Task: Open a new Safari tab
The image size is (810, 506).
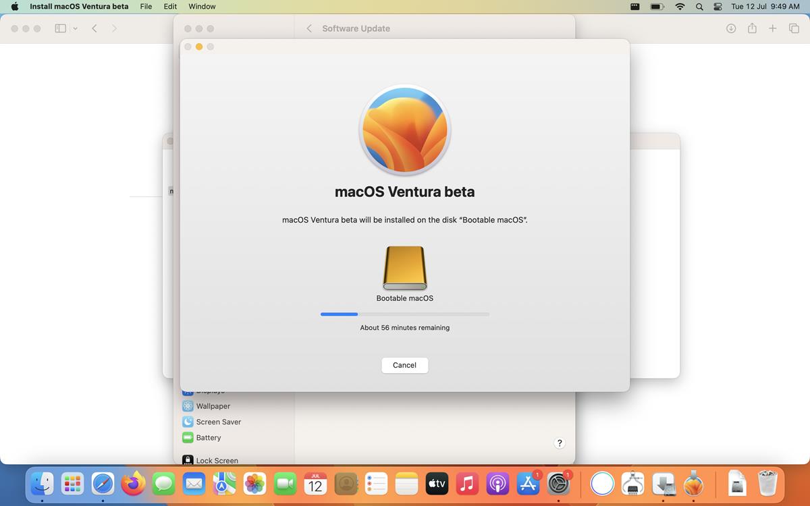Action: click(773, 28)
